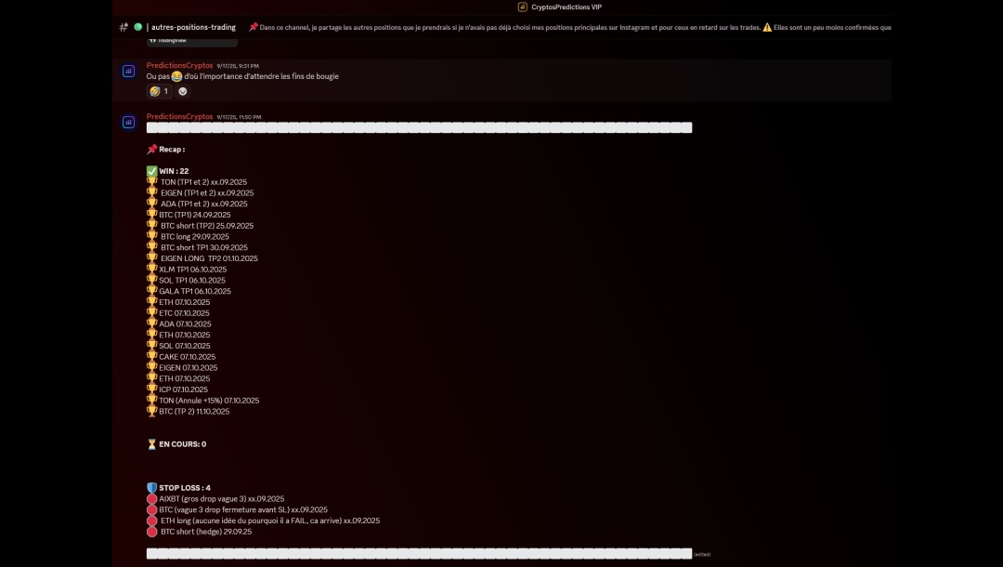
Task: Click the pushpin emoji next to Recap
Action: pyautogui.click(x=151, y=149)
